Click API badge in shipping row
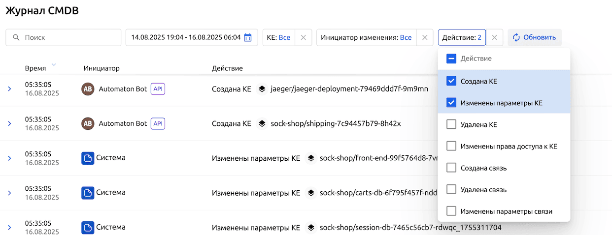Viewport: 612px width, 235px height. 158,123
